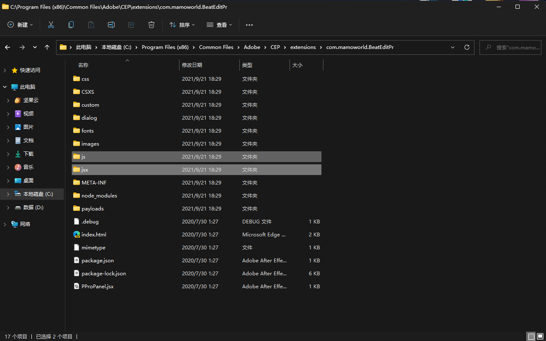Click the extensions breadcrumb segment

[303, 47]
